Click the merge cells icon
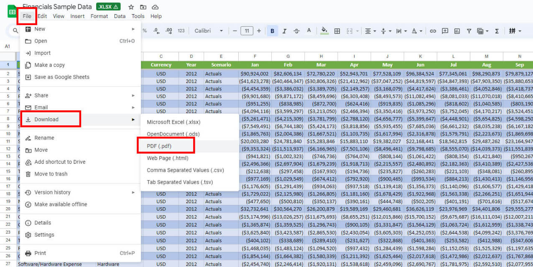 click(349, 31)
